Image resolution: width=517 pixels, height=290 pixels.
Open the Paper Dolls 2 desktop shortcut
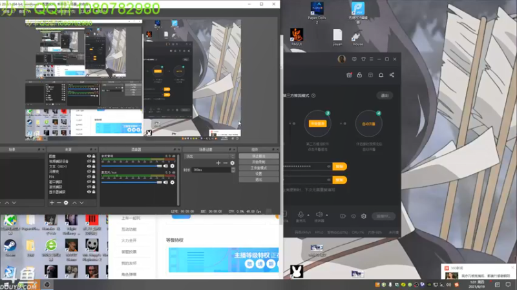click(x=317, y=12)
